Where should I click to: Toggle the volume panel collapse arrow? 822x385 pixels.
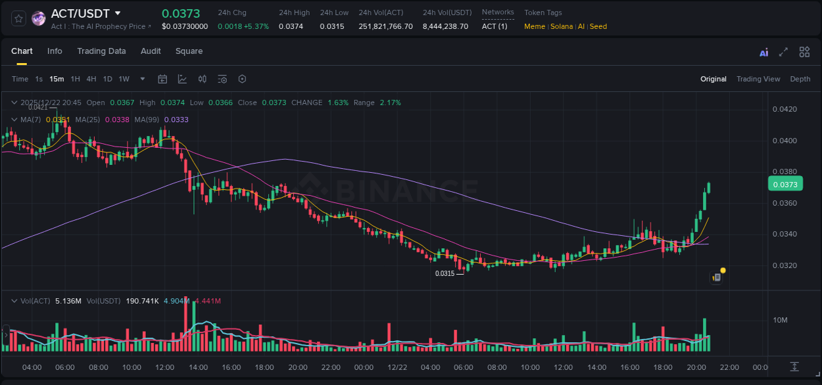tap(14, 301)
